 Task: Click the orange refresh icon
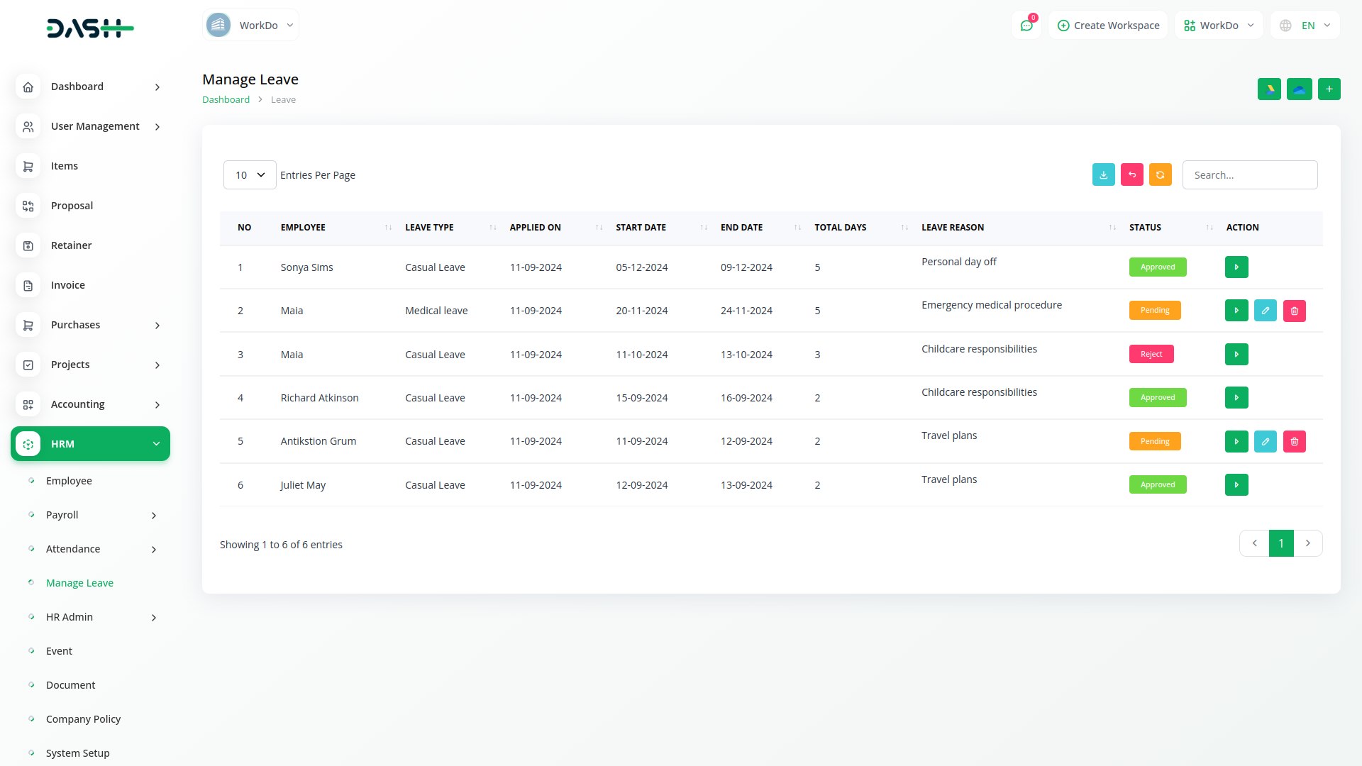tap(1160, 175)
